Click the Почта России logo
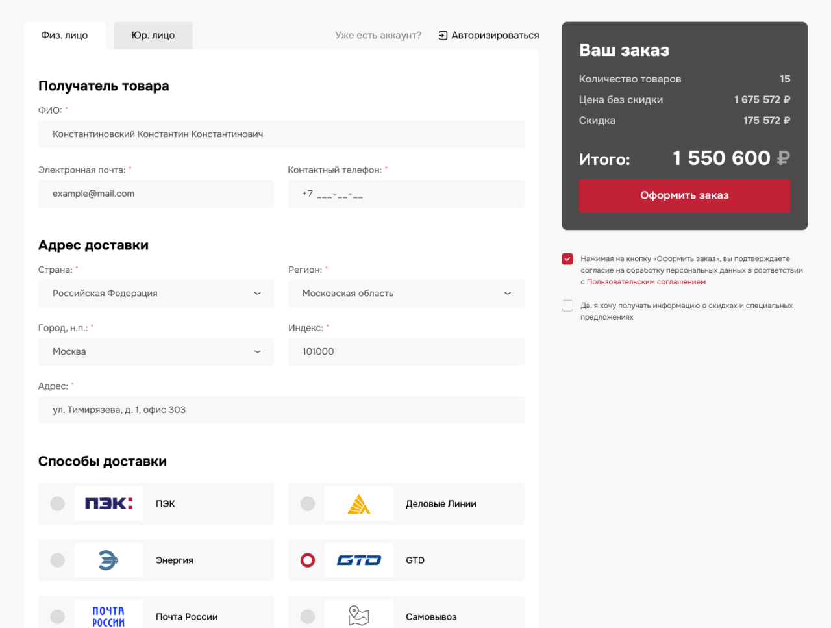The image size is (831, 628). [108, 616]
